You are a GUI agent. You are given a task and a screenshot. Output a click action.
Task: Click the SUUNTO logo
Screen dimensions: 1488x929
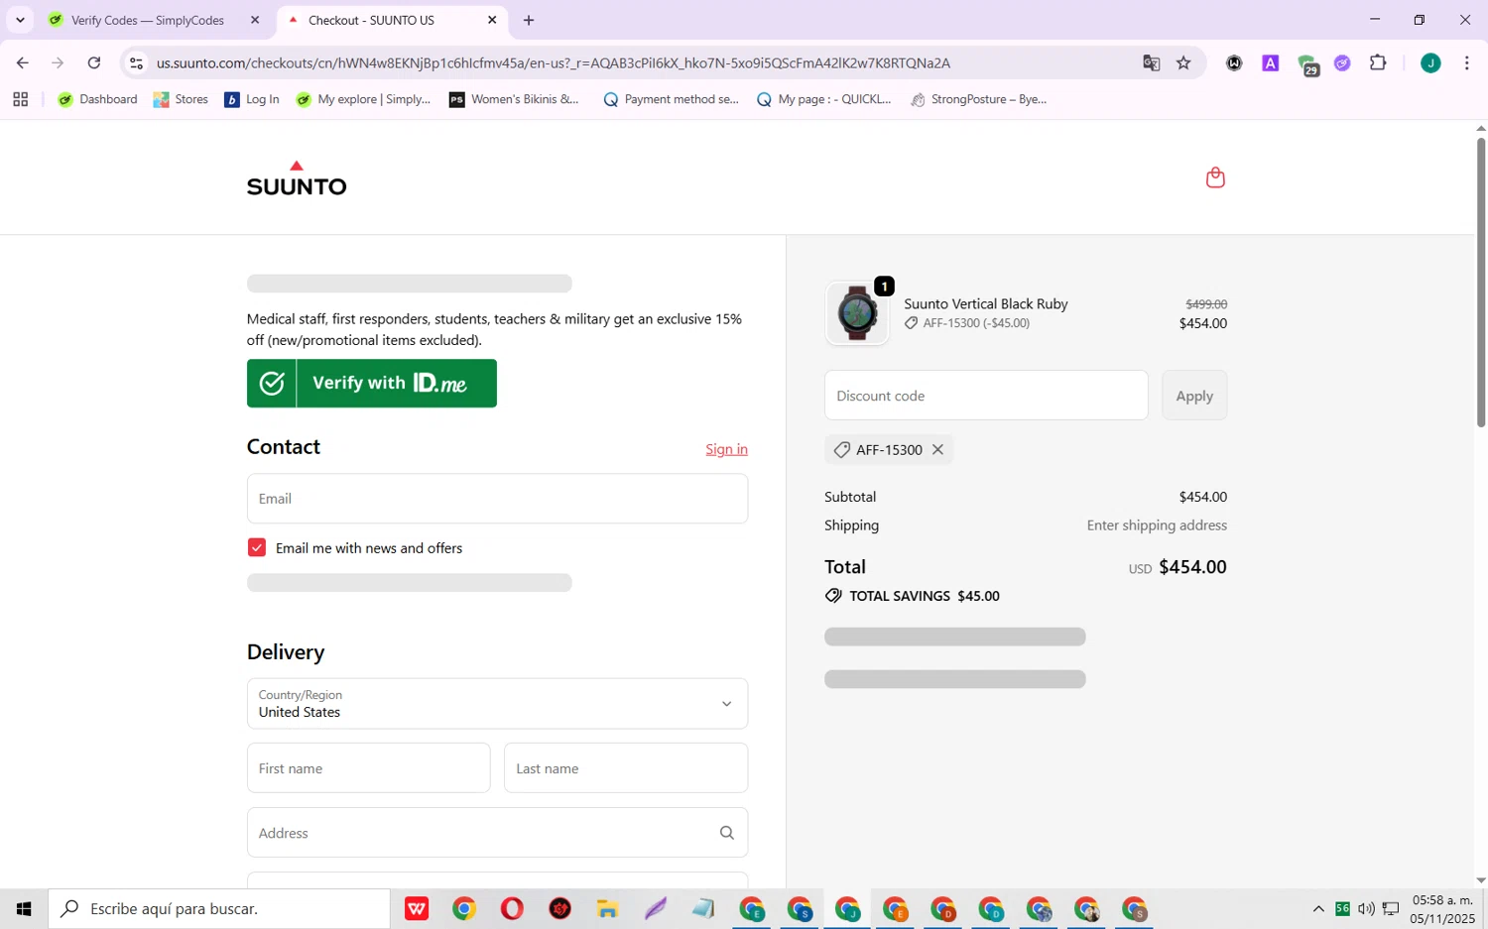coord(297,178)
